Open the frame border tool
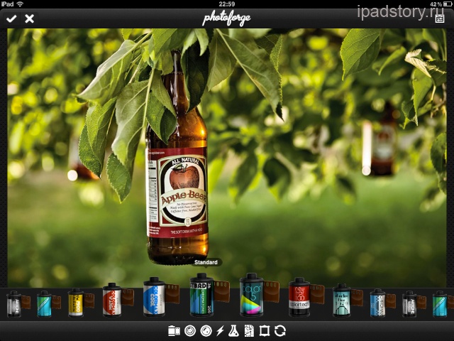The width and height of the screenshot is (454, 341). (x=265, y=331)
